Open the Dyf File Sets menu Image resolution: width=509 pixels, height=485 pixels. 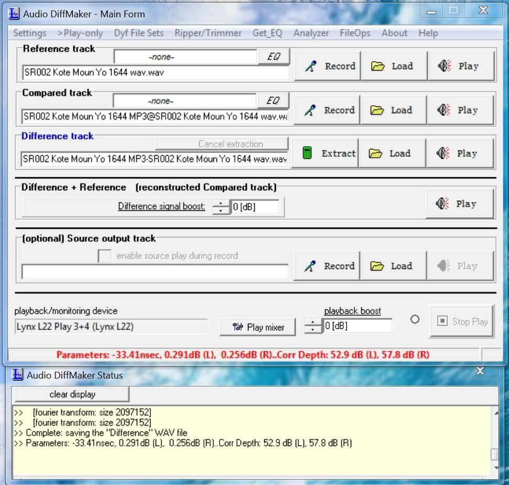tap(138, 33)
